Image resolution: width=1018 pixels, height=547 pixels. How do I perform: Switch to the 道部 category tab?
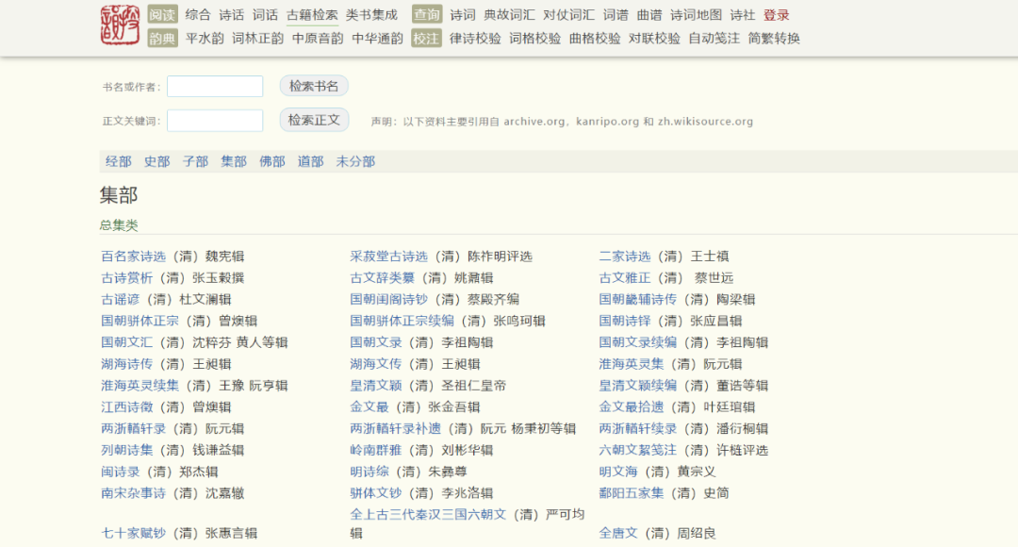310,162
